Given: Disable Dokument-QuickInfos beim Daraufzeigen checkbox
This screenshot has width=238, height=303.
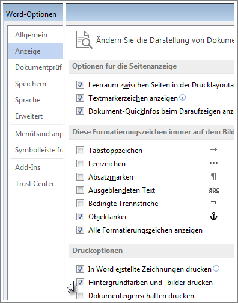Looking at the screenshot, I should (x=80, y=111).
